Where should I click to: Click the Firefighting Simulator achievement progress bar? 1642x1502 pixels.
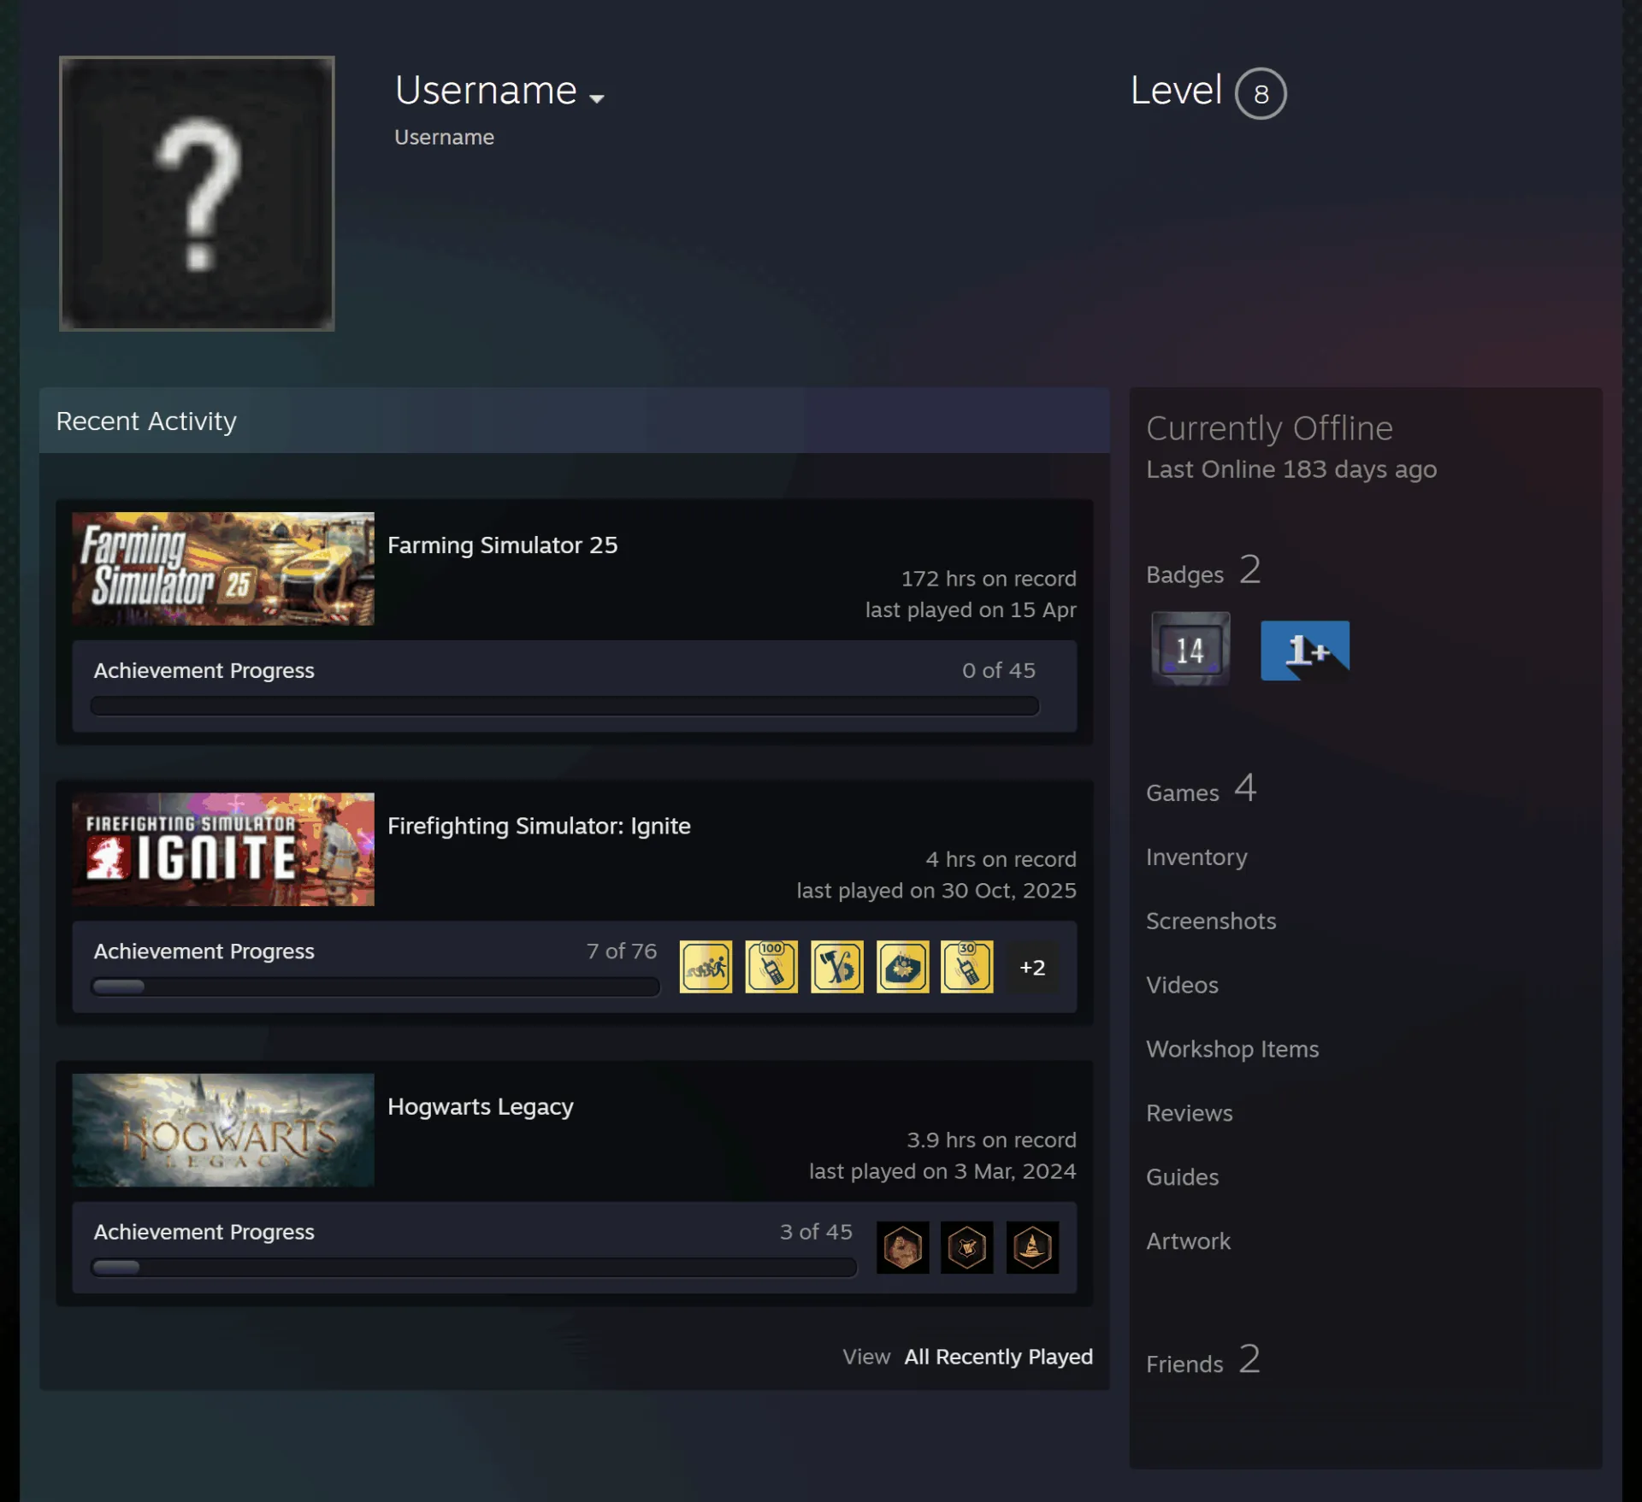pos(375,987)
